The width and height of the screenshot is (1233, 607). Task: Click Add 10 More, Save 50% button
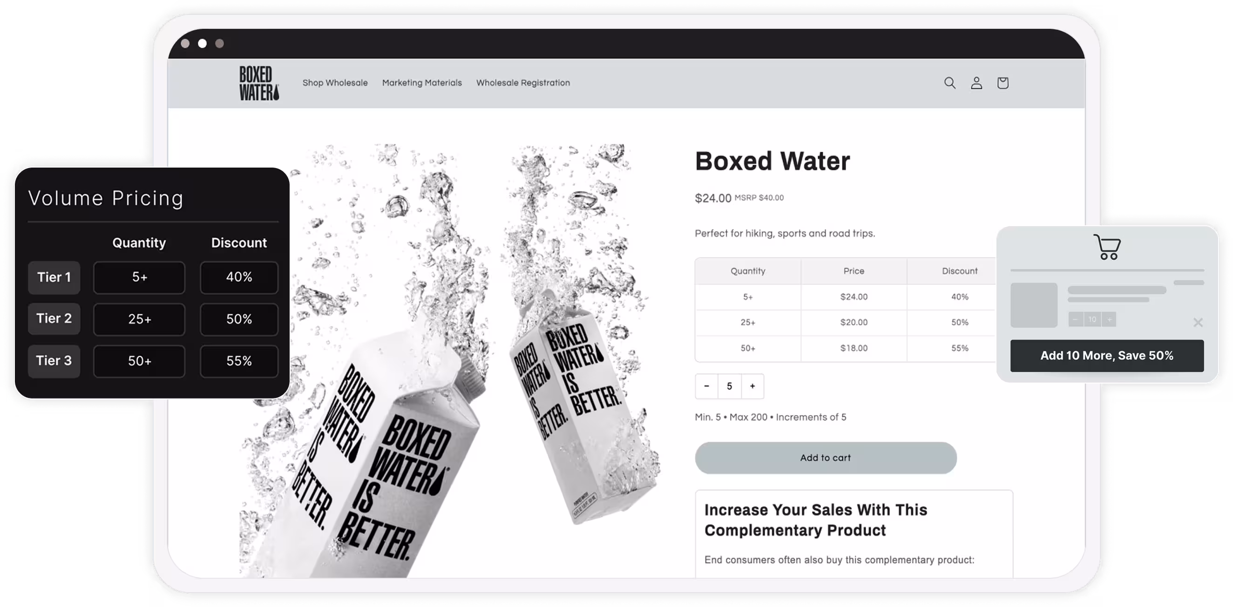pos(1107,355)
